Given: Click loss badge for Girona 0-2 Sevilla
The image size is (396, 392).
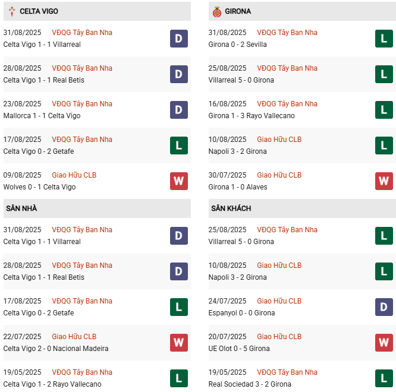Looking at the screenshot, I should coord(384,39).
